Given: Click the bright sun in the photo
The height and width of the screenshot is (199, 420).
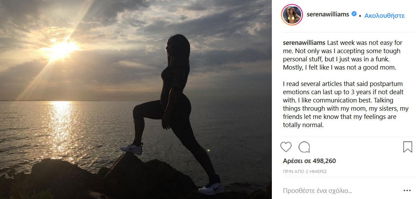Looking at the screenshot, I should (62, 48).
